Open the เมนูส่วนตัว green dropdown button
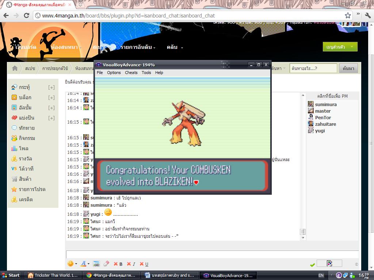 coord(340,47)
